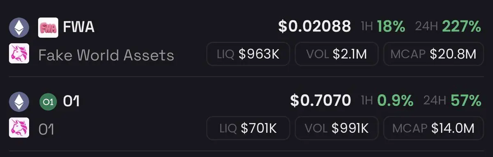Click the 24H 57% change value
The image size is (493, 157).
(466, 101)
